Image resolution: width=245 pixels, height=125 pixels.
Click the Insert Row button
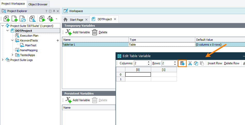click(215, 63)
